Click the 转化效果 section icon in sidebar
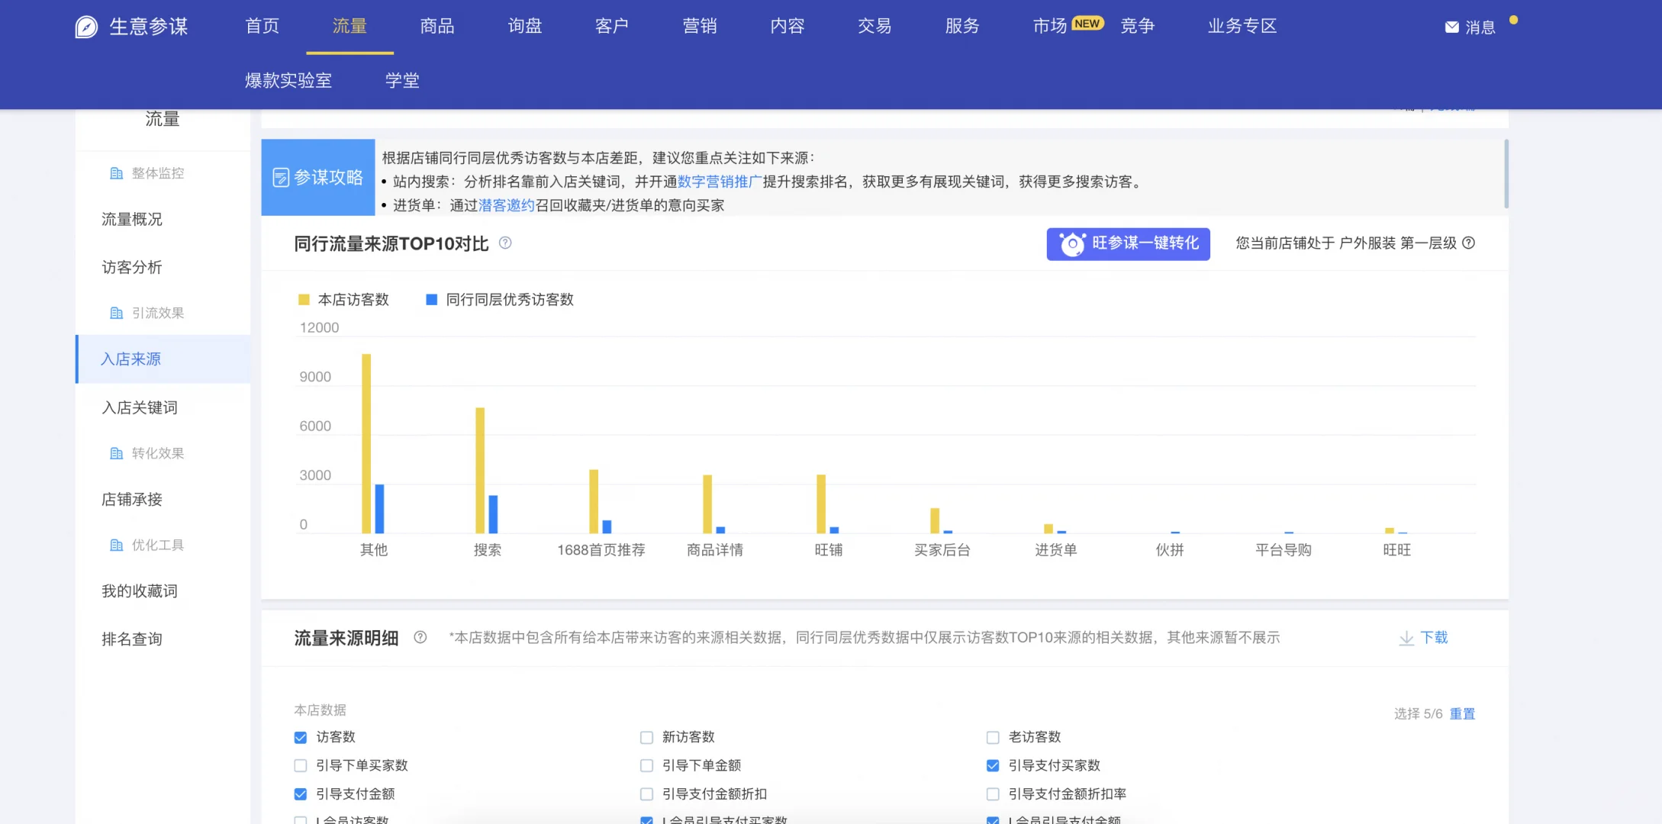The height and width of the screenshot is (824, 1662). [x=116, y=453]
